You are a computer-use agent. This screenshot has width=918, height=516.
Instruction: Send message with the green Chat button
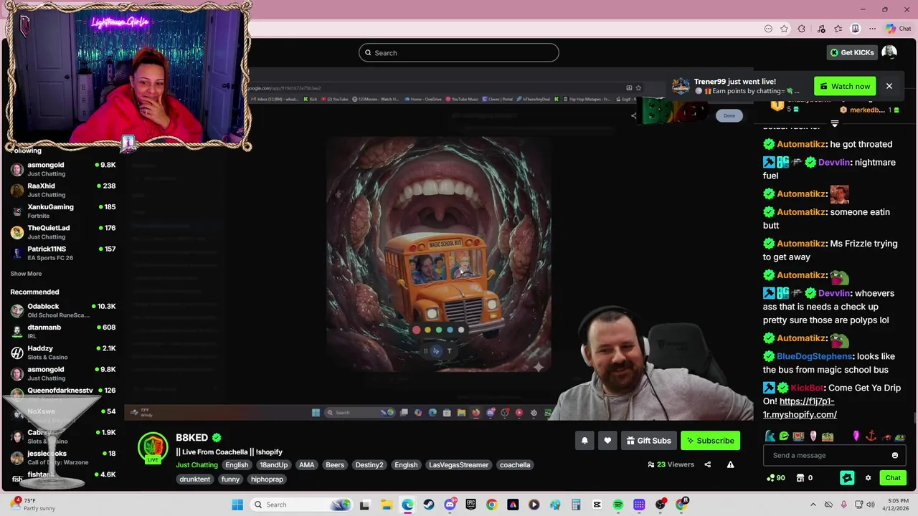893,478
